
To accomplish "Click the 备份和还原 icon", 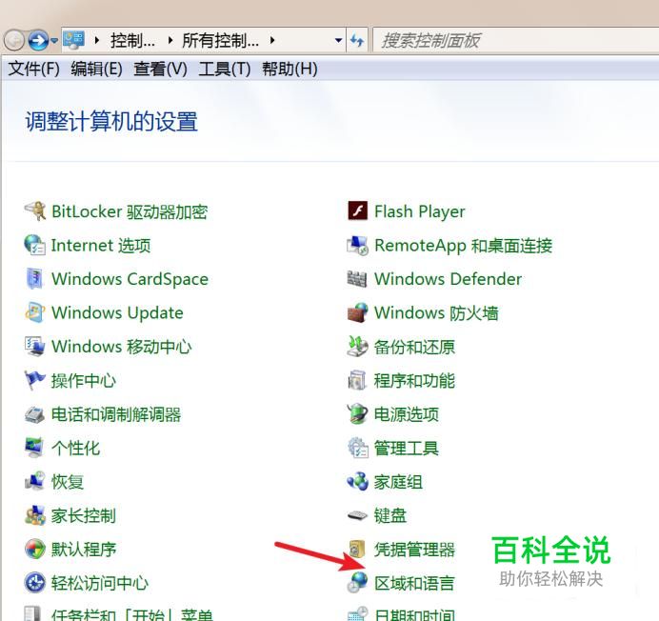I will tap(358, 347).
